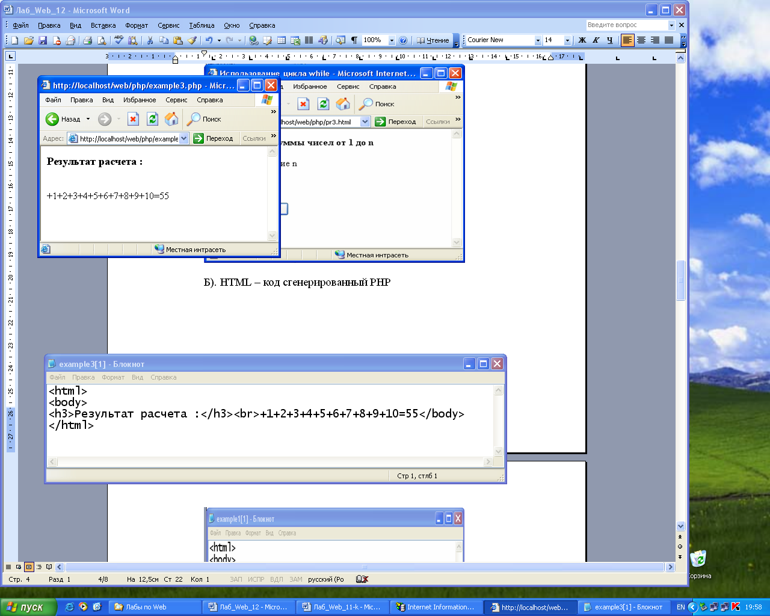Viewport: 770px width, 616px height.
Task: Stop page loading in the example3.php browser
Action: coord(133,119)
